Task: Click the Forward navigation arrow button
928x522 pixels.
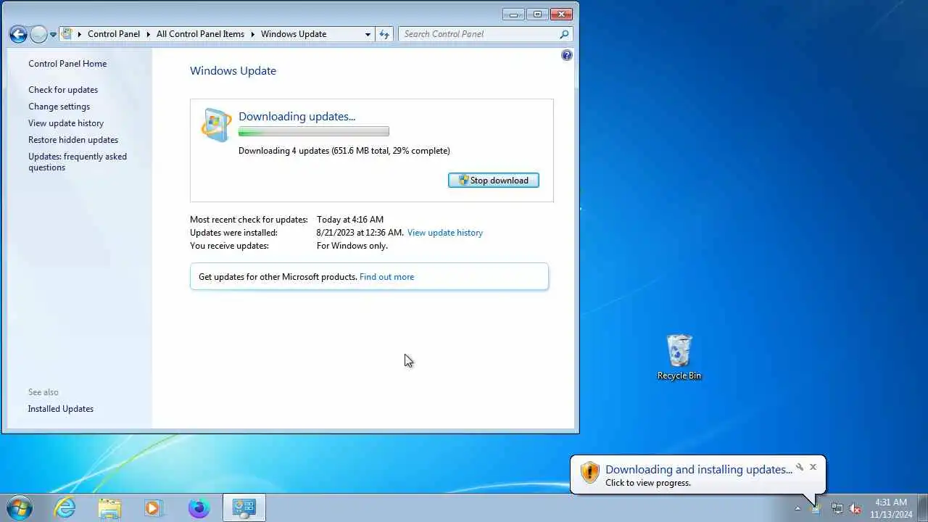Action: click(38, 34)
